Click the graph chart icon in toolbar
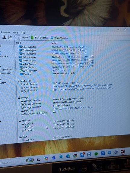The image size is (130, 173). point(10,37)
